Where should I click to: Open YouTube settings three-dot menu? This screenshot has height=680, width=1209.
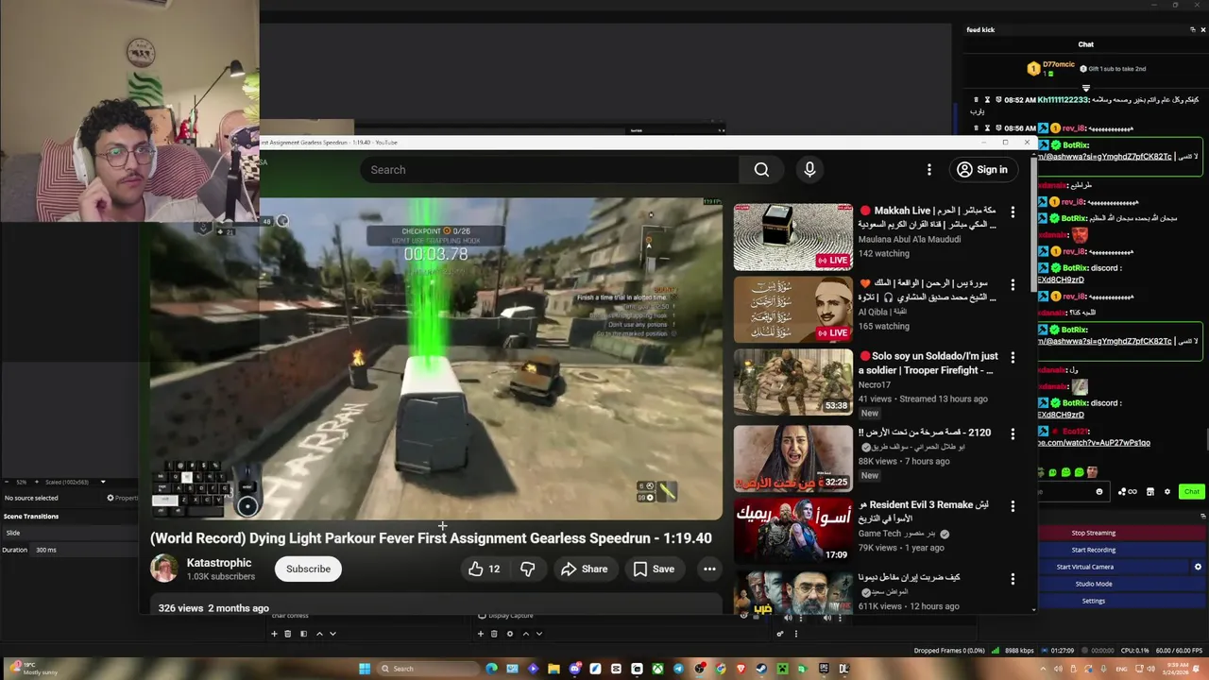click(928, 170)
